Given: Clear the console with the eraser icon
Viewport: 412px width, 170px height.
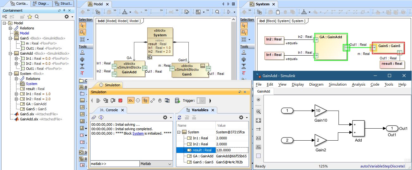Looking at the screenshot, I should 93,118.
